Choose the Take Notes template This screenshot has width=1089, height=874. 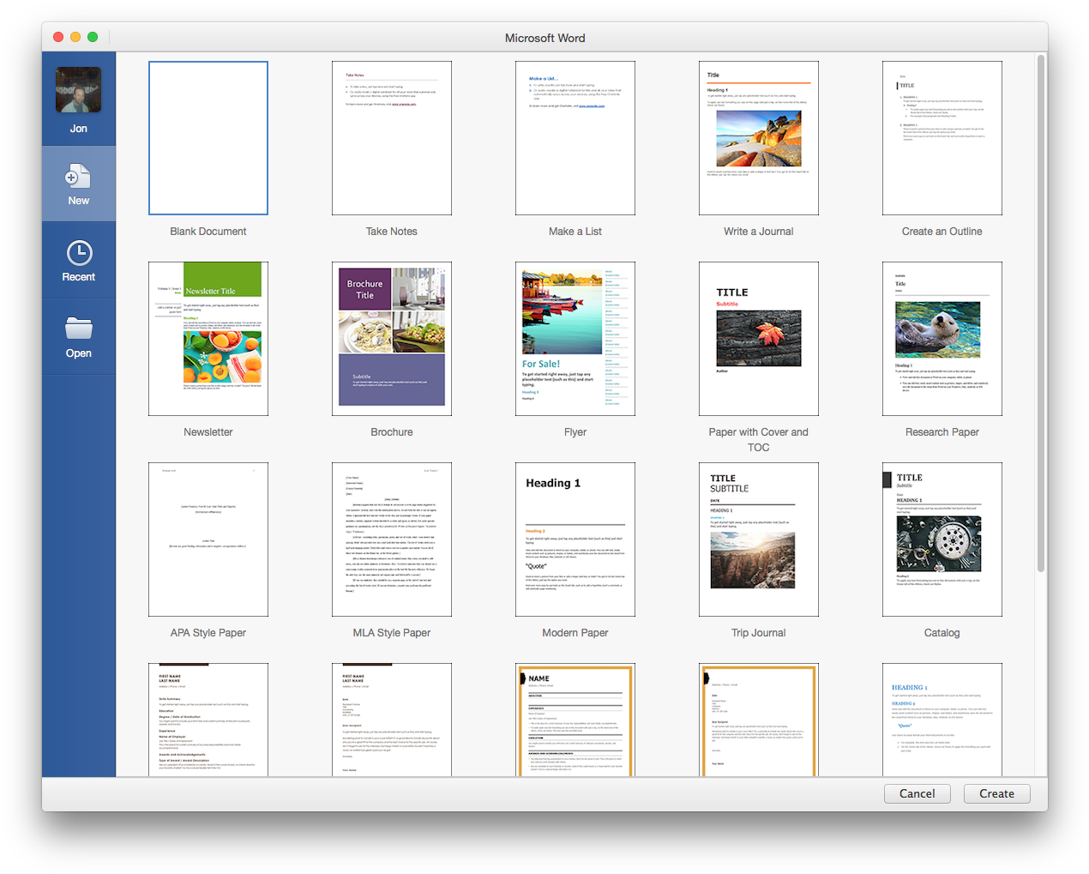[392, 138]
